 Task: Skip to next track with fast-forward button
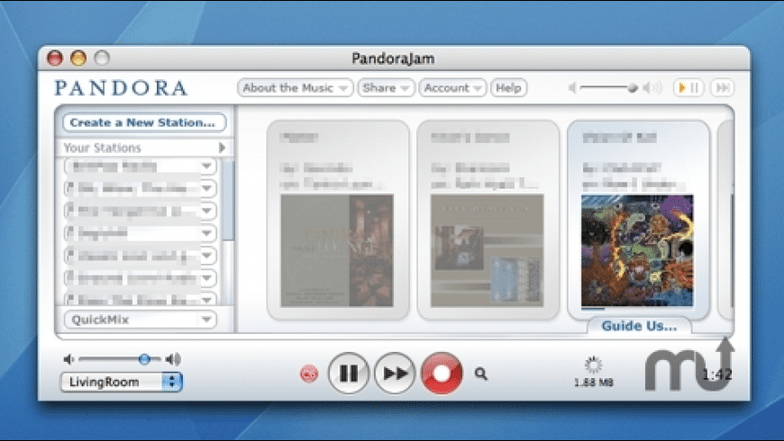pos(395,373)
